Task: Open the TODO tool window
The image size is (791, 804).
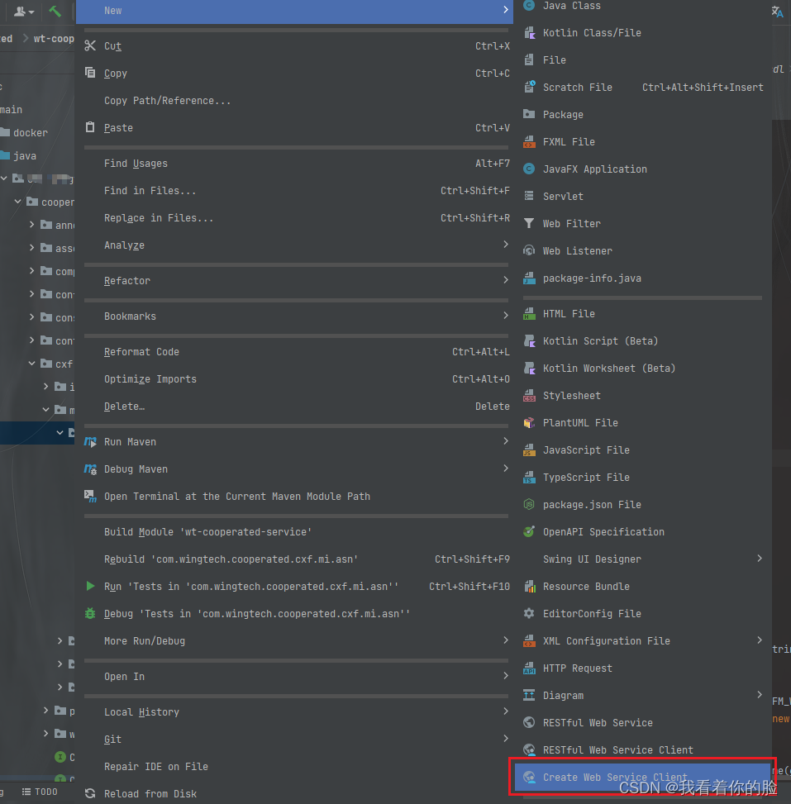Action: 39,791
